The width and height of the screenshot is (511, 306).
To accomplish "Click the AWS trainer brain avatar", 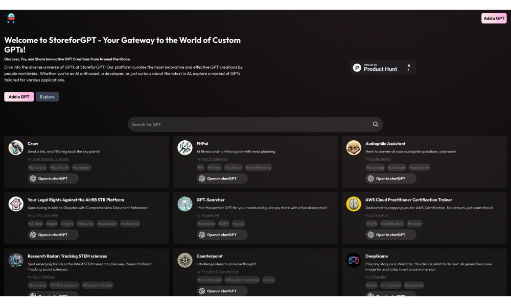I will [x=354, y=204].
